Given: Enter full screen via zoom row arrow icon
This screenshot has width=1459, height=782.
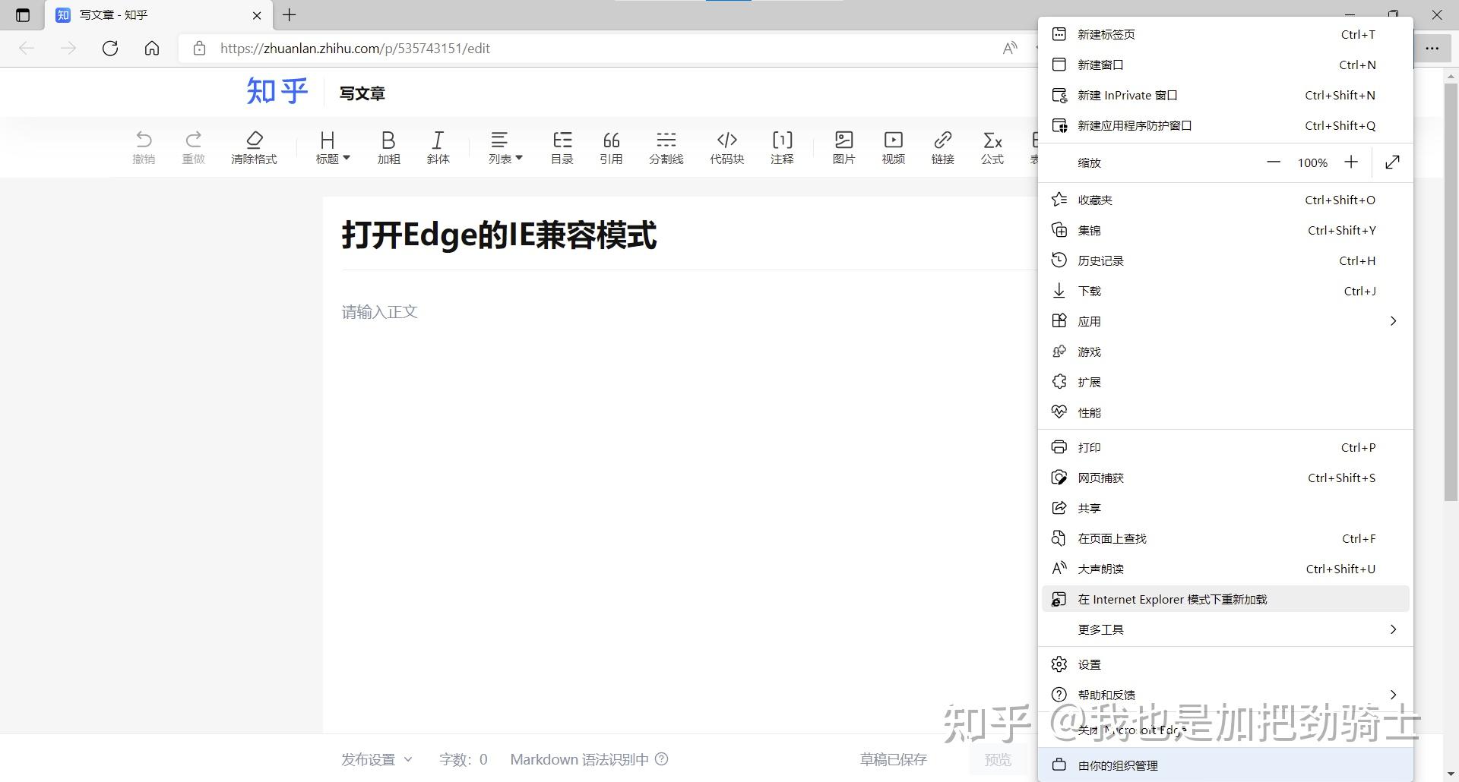Looking at the screenshot, I should point(1393,162).
